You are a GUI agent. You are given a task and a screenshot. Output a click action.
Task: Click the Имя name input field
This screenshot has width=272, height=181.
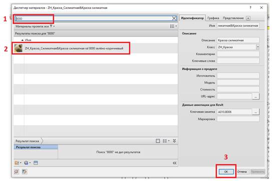tap(238, 25)
